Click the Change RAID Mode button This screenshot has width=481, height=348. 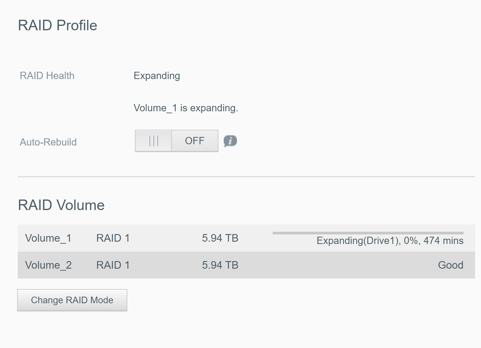coord(72,300)
